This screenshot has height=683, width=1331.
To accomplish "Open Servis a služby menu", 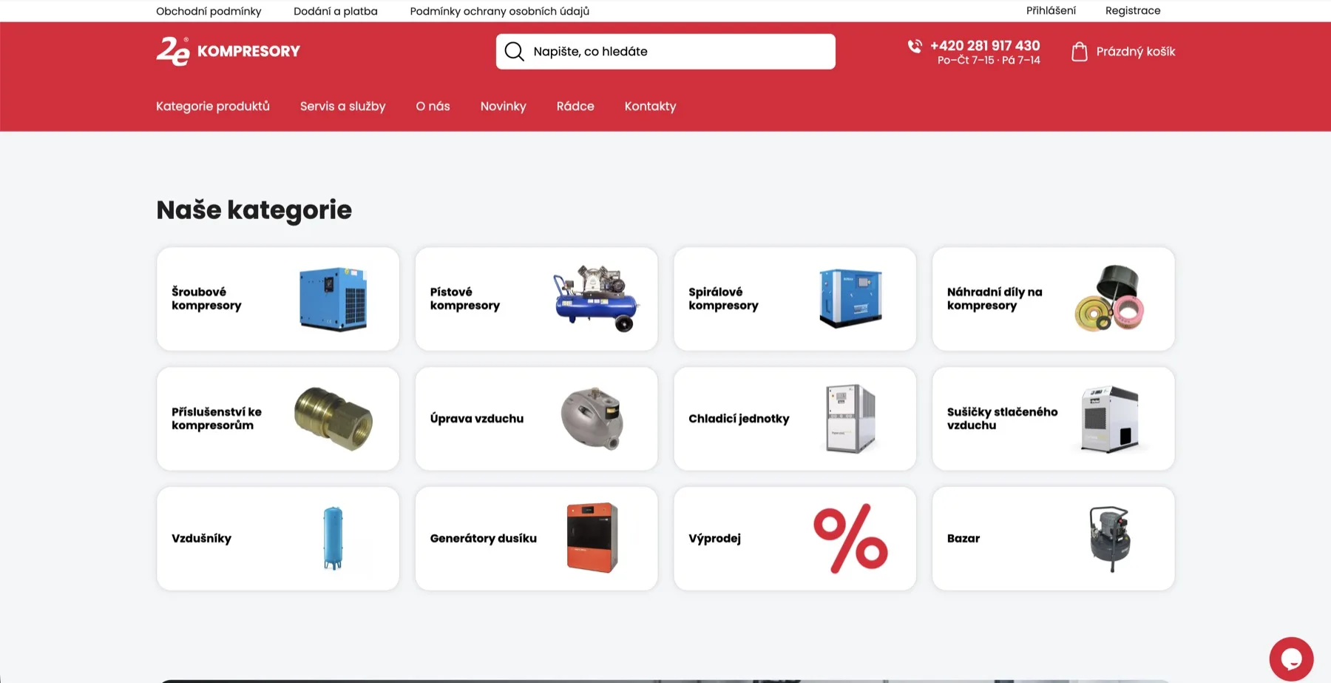I will click(342, 106).
